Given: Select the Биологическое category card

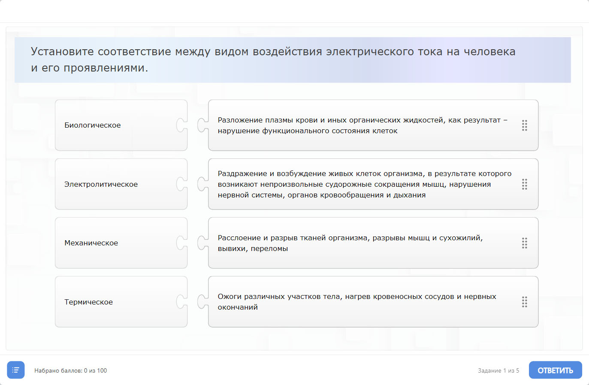Looking at the screenshot, I should (x=116, y=125).
